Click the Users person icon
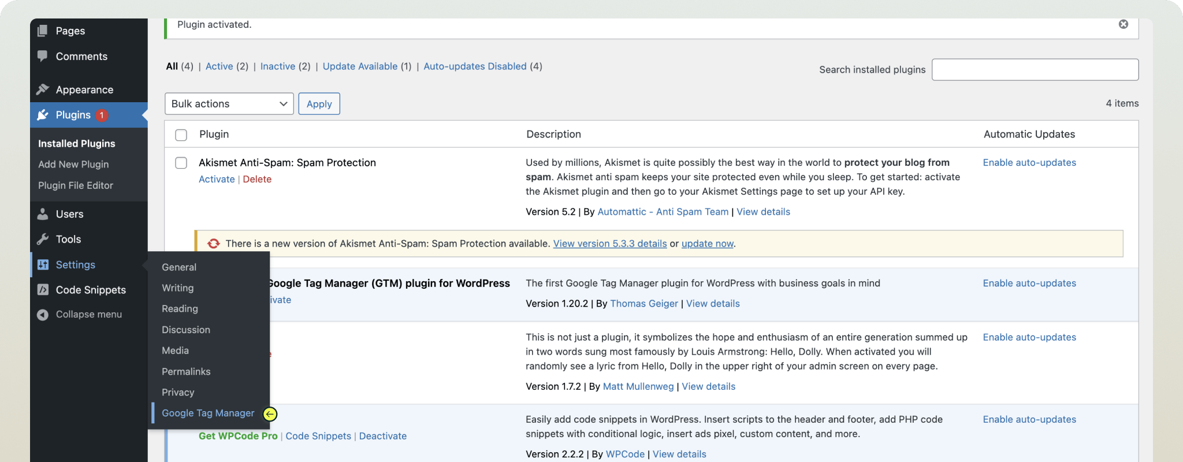Image resolution: width=1183 pixels, height=462 pixels. click(x=43, y=214)
